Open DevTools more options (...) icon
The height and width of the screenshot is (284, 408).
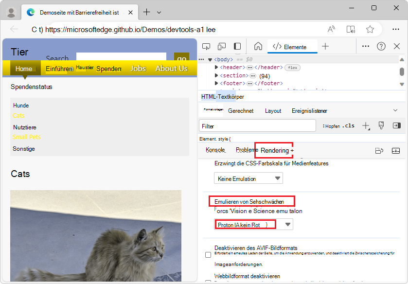[x=366, y=46]
